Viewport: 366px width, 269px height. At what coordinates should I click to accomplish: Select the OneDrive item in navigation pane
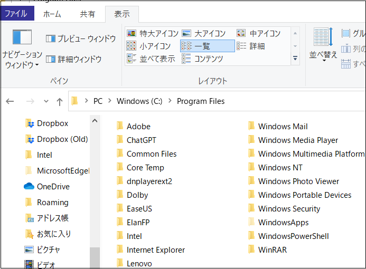click(x=53, y=187)
